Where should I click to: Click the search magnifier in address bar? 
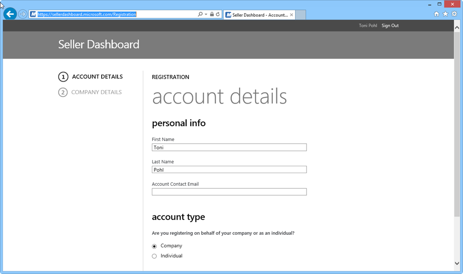coord(200,14)
